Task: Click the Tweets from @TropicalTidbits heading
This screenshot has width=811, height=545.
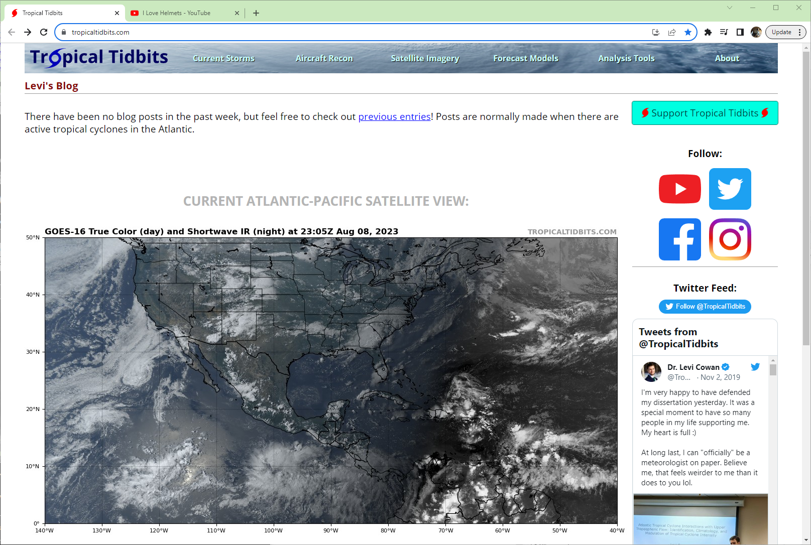Action: pos(678,338)
